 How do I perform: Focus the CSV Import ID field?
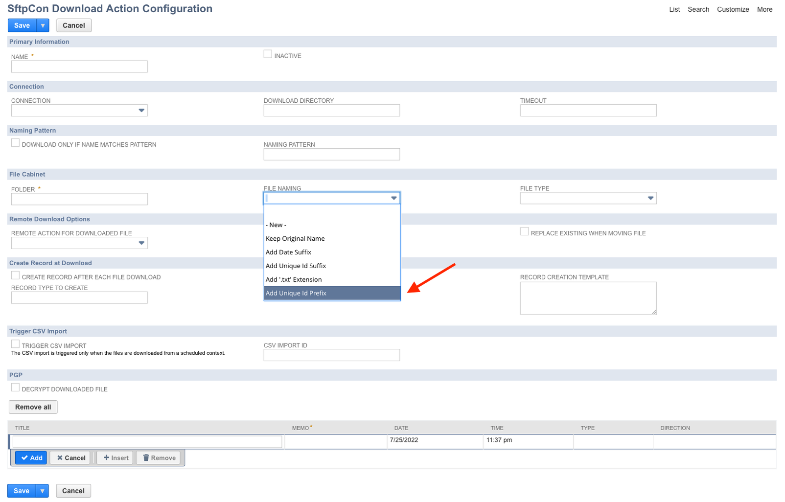point(332,355)
